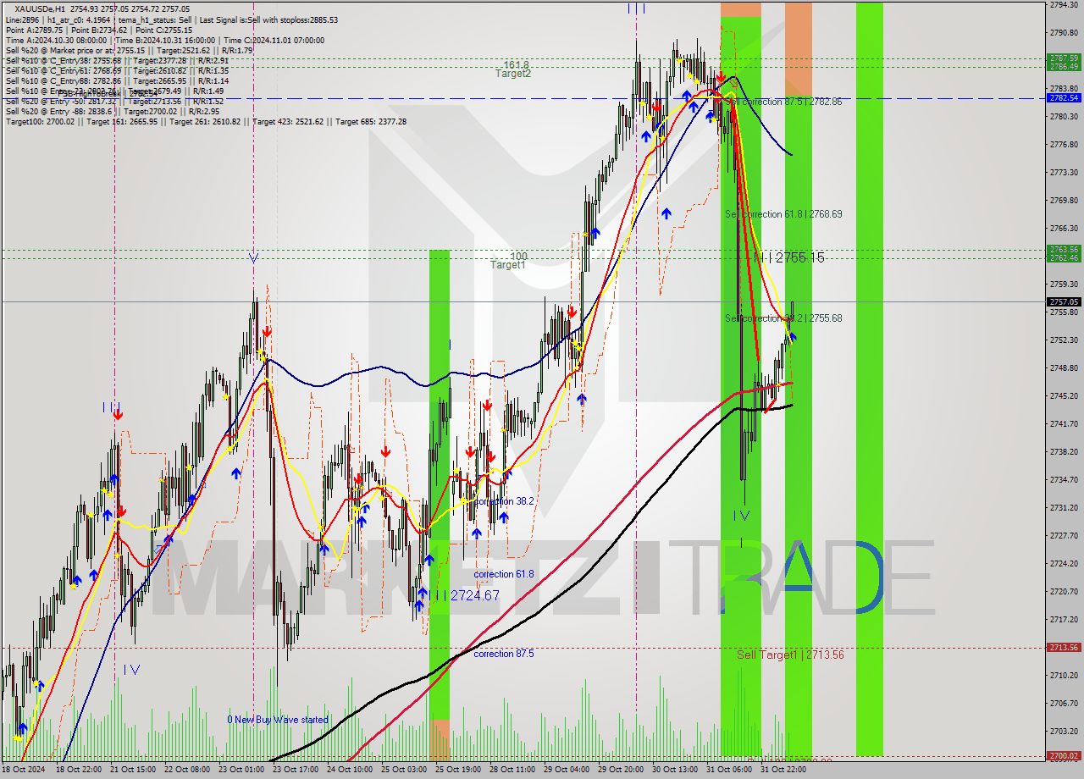Click the 'Target1' label near 100 level

(508, 265)
